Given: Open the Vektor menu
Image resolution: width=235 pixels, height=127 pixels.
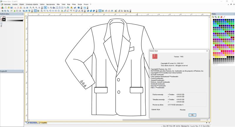Looking at the screenshot, I should point(43,4).
